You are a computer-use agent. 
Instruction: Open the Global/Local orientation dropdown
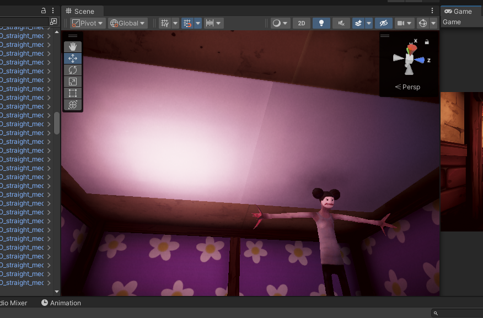[127, 23]
